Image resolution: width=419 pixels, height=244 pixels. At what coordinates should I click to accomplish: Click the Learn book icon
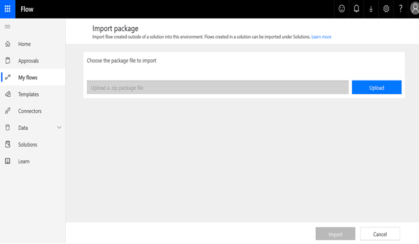(x=8, y=161)
